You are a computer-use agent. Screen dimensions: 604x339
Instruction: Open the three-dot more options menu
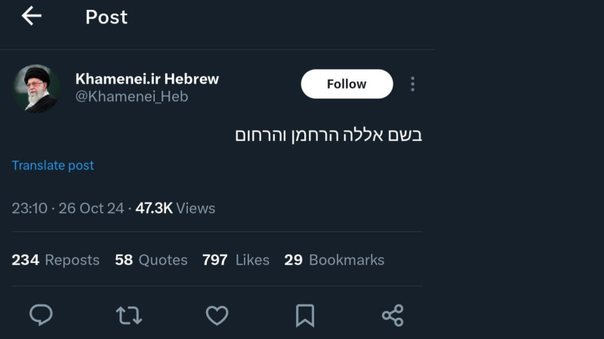(x=412, y=84)
